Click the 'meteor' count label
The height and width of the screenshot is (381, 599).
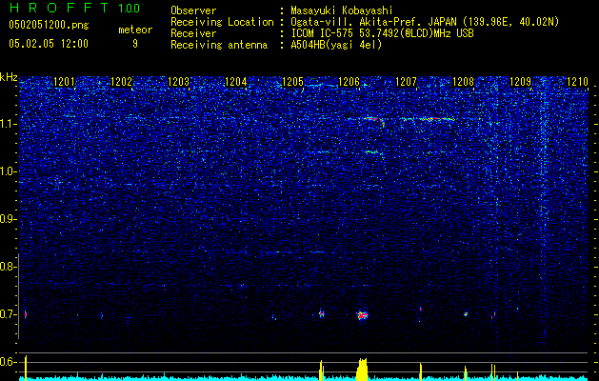(135, 30)
